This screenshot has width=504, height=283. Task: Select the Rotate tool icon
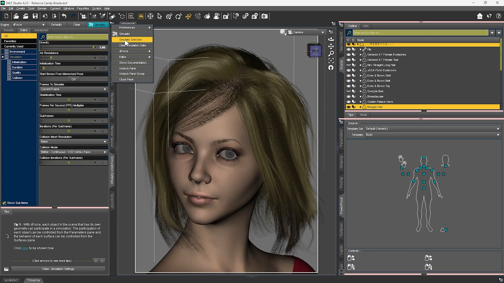pos(178,16)
